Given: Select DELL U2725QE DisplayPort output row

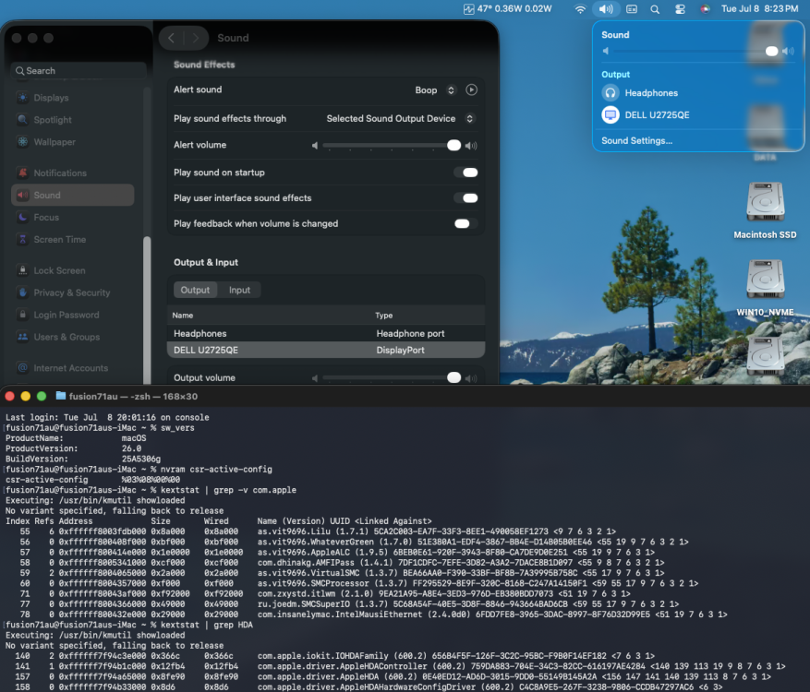Looking at the screenshot, I should pos(326,350).
